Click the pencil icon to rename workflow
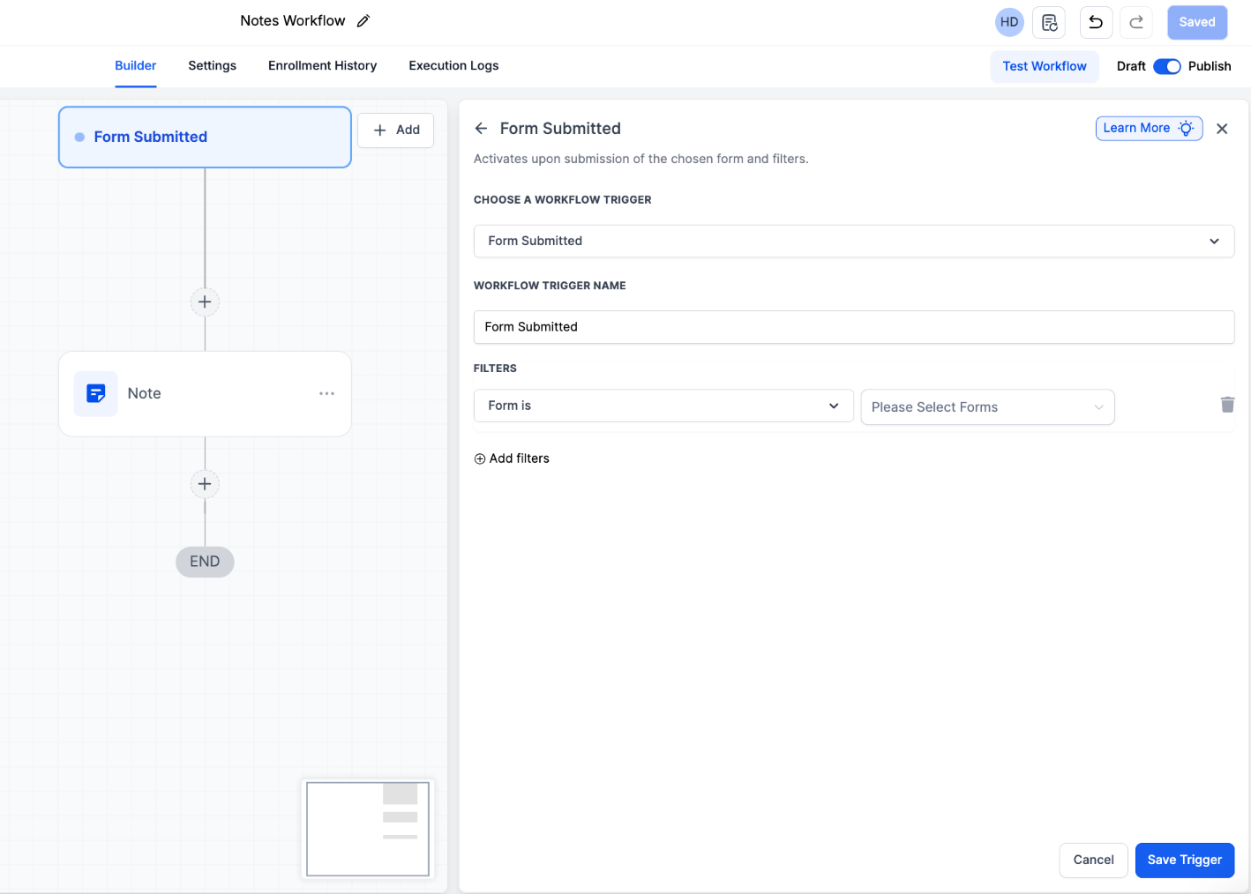Image resolution: width=1251 pixels, height=894 pixels. point(363,21)
